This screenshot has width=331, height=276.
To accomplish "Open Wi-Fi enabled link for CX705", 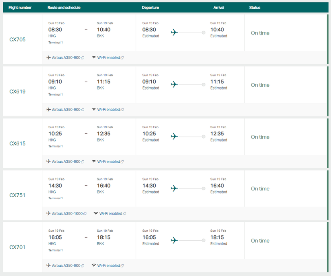I will click(x=108, y=57).
